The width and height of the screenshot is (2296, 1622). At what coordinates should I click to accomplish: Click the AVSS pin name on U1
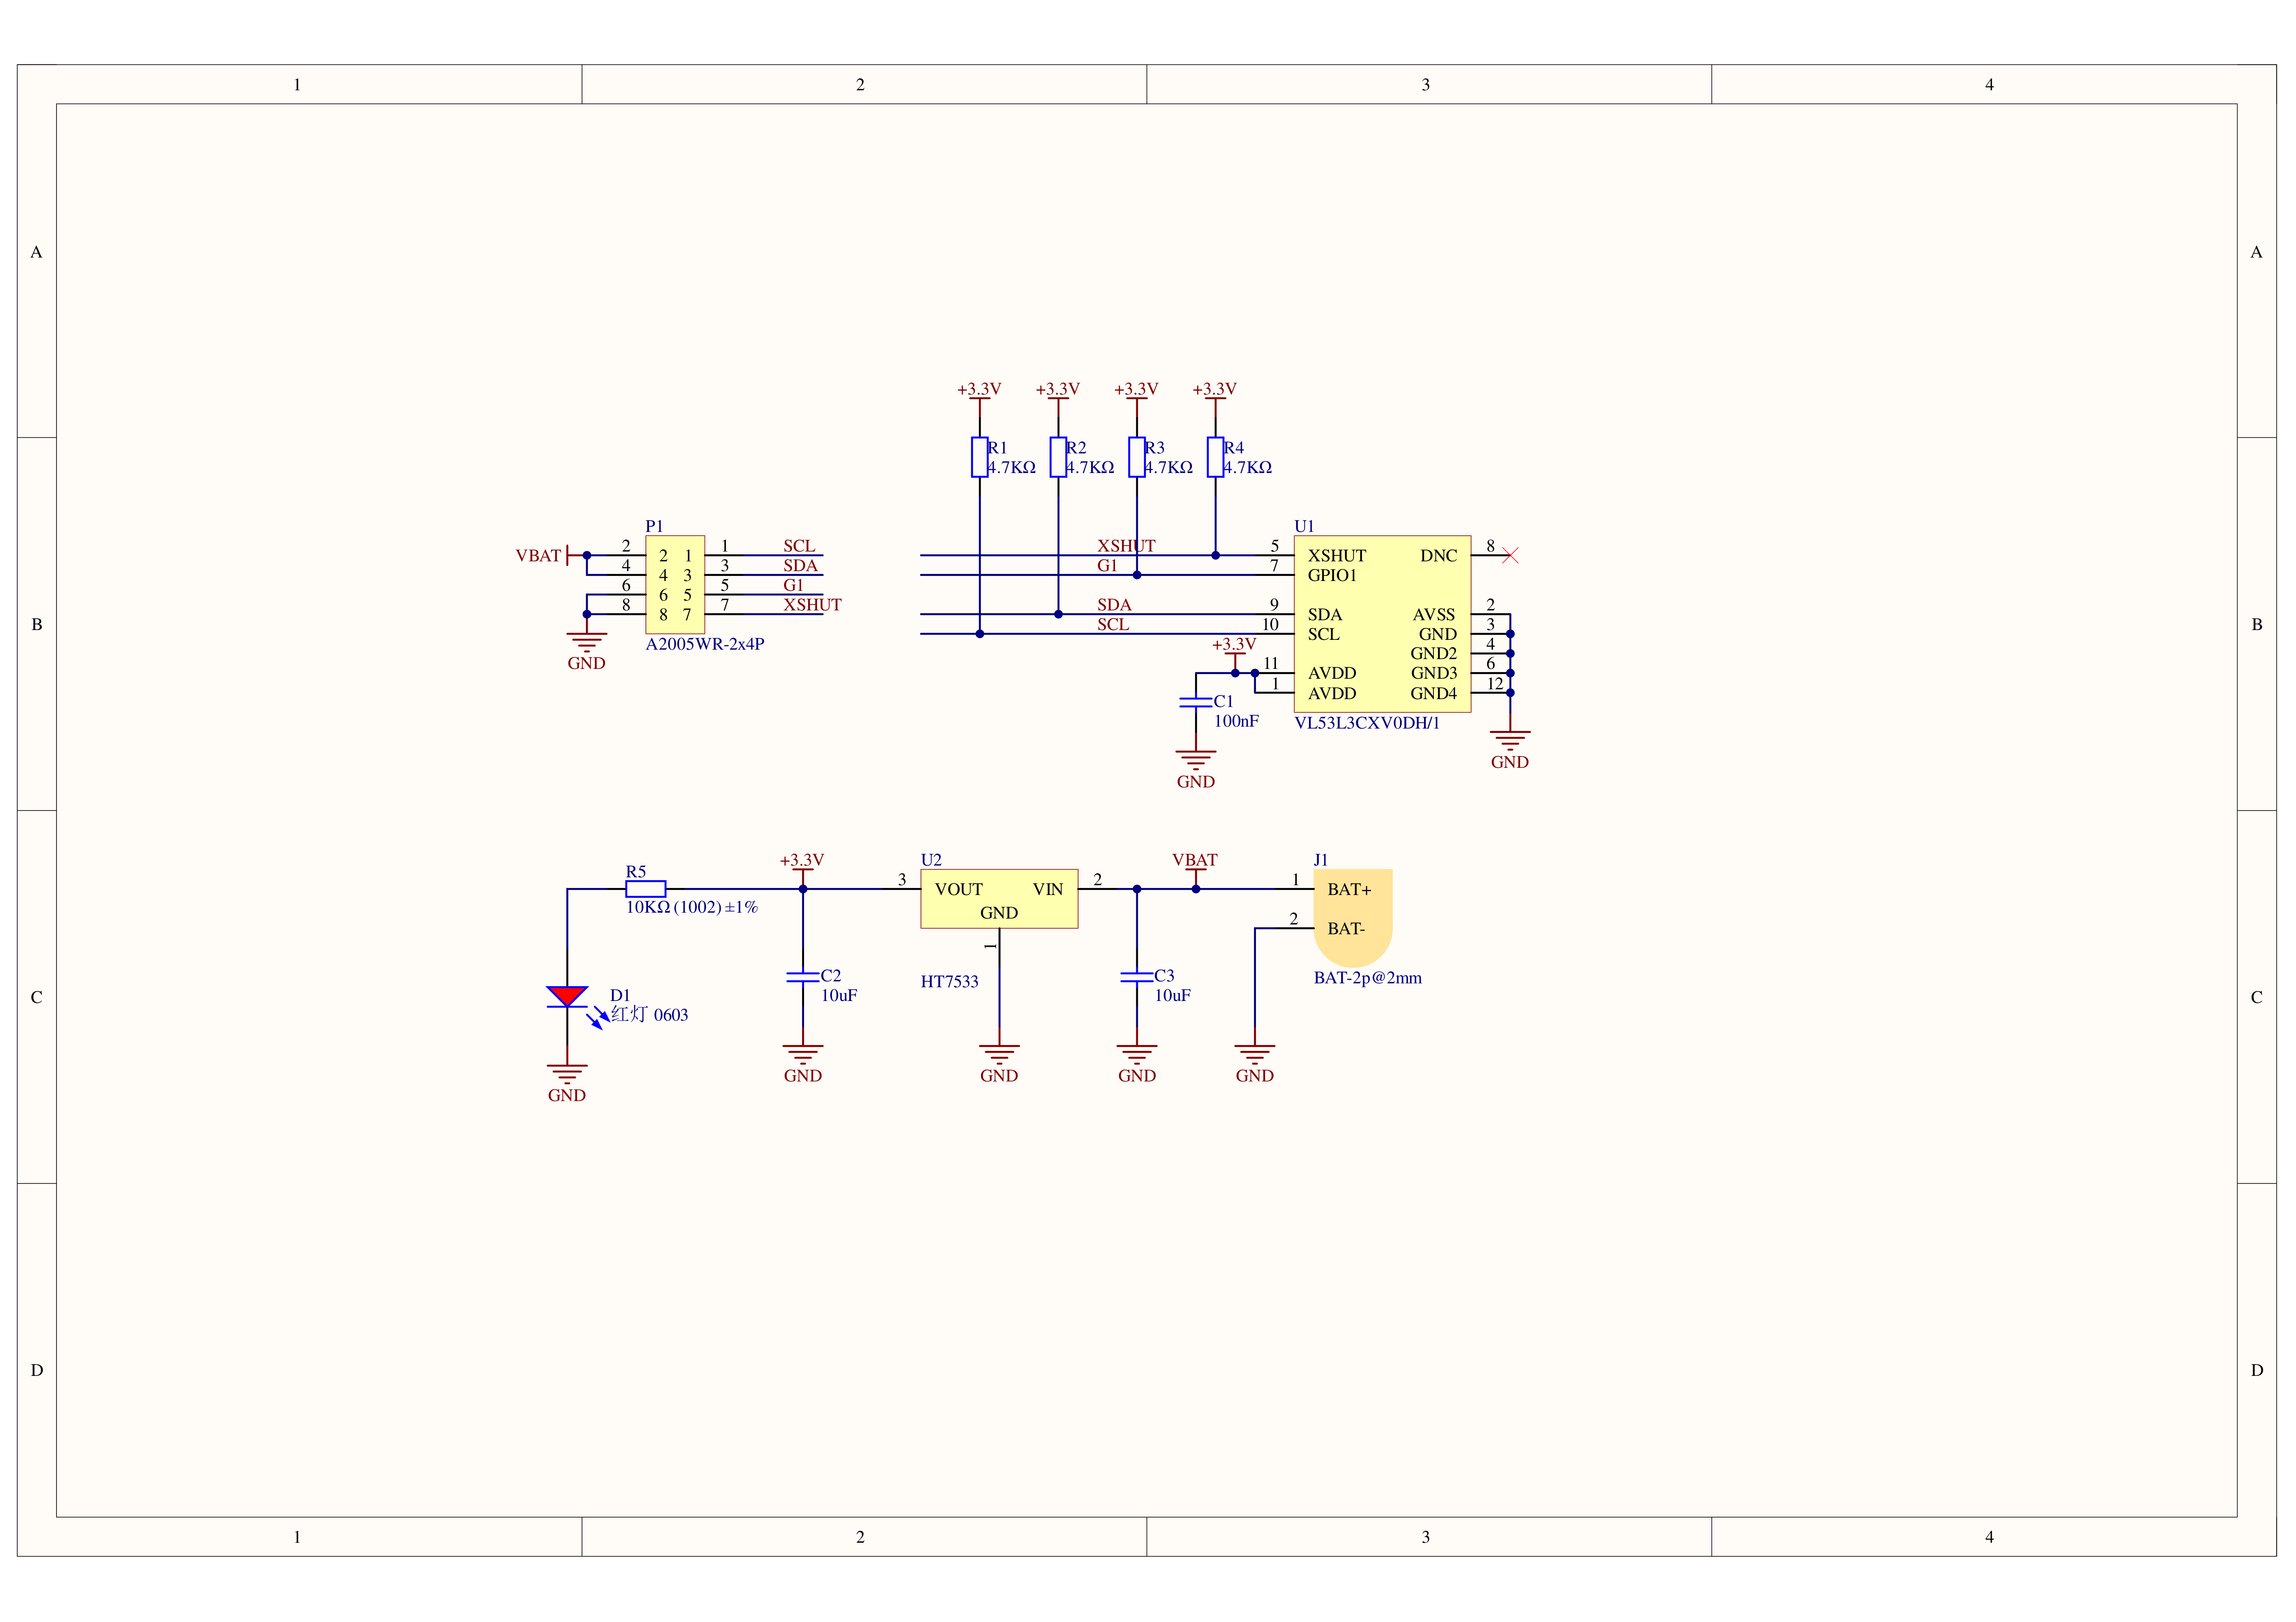[1434, 615]
